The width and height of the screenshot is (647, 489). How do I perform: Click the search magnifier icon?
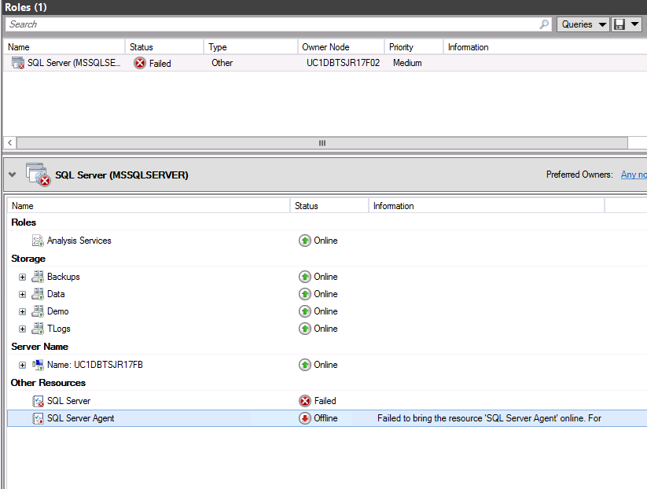[x=544, y=24]
